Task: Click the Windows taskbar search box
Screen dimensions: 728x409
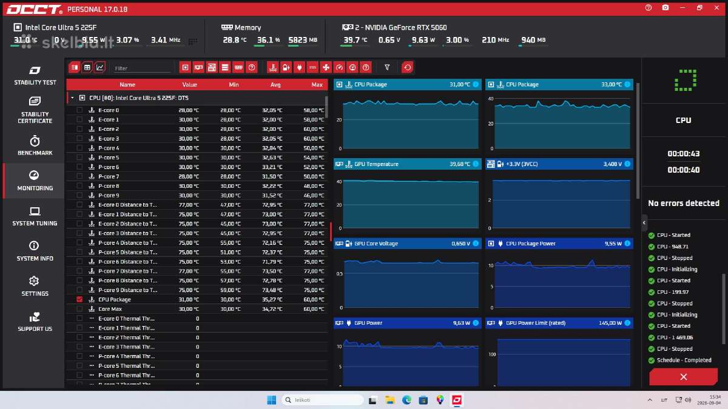Action: tap(323, 400)
